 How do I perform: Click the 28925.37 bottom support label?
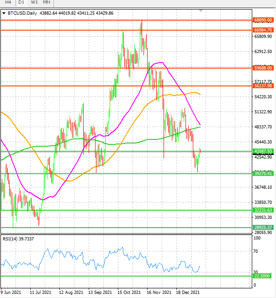click(263, 227)
